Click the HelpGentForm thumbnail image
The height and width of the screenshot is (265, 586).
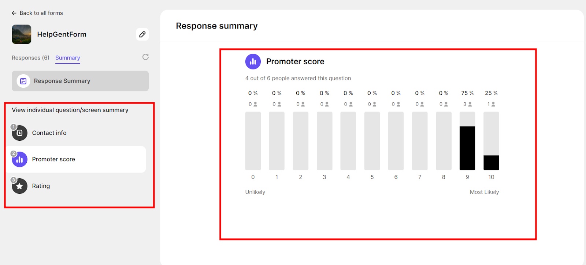(x=22, y=34)
